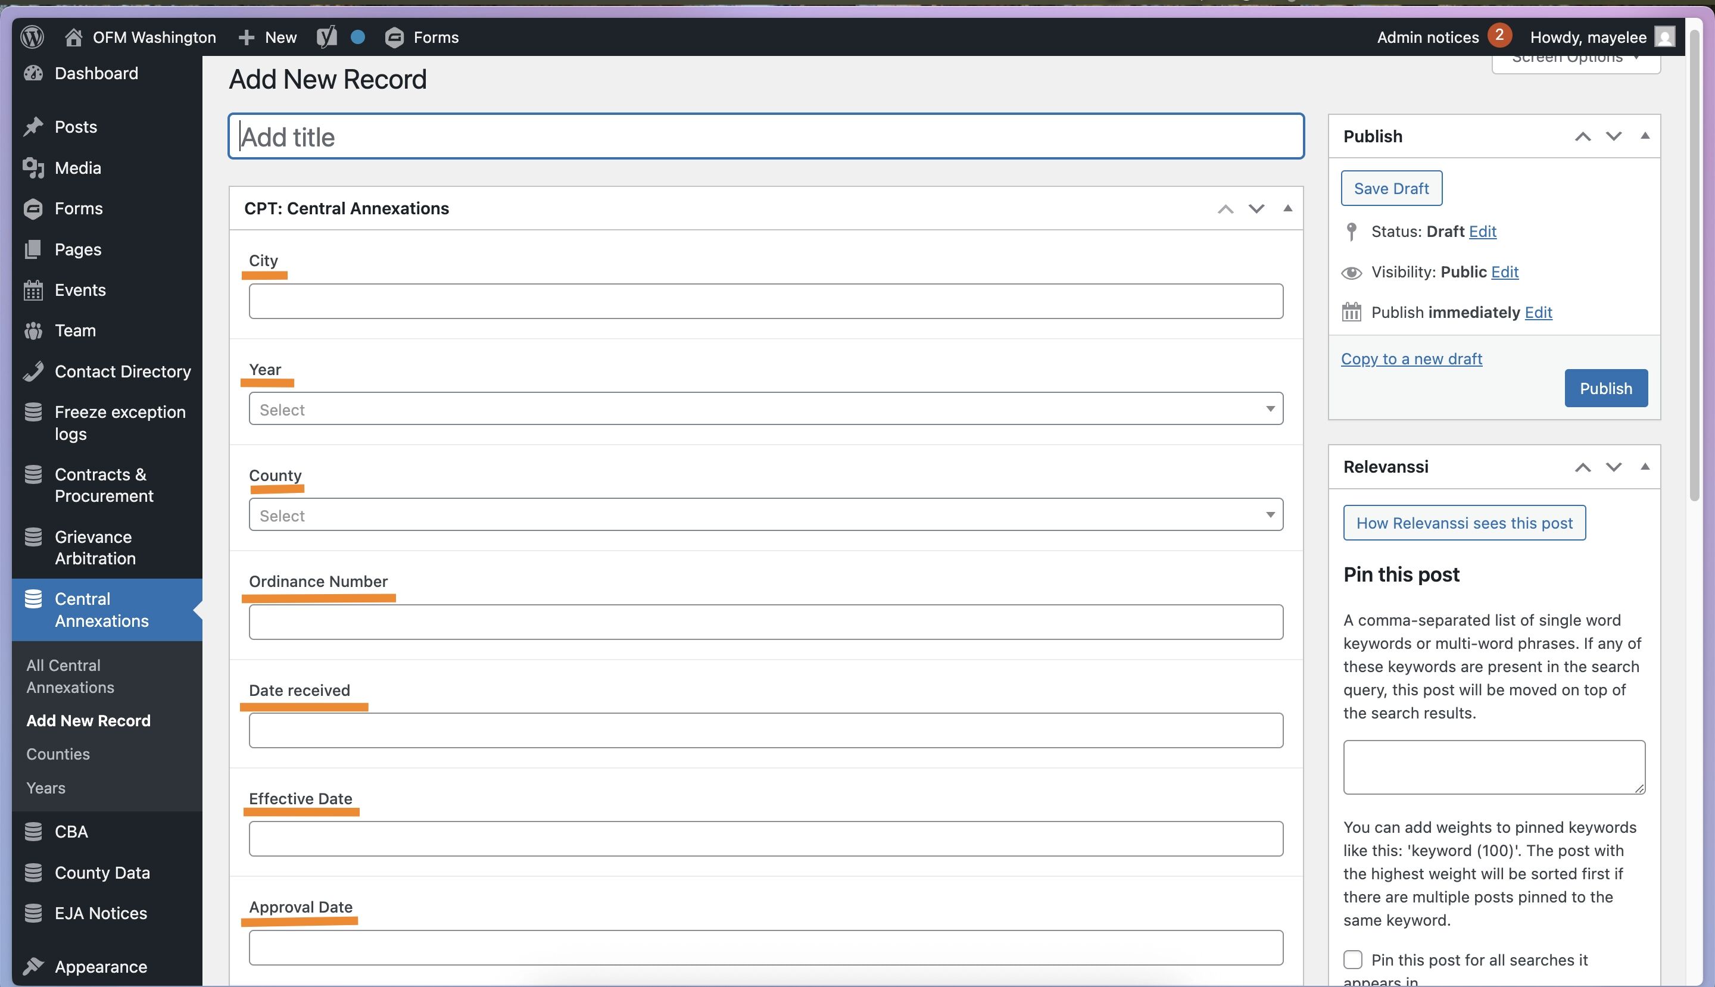This screenshot has width=1715, height=987.
Task: Click the Ordinance Number input field
Action: tap(766, 621)
